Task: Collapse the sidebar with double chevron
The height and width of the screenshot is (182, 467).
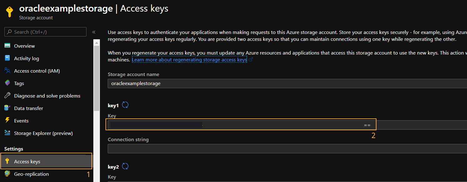Action: click(94, 32)
